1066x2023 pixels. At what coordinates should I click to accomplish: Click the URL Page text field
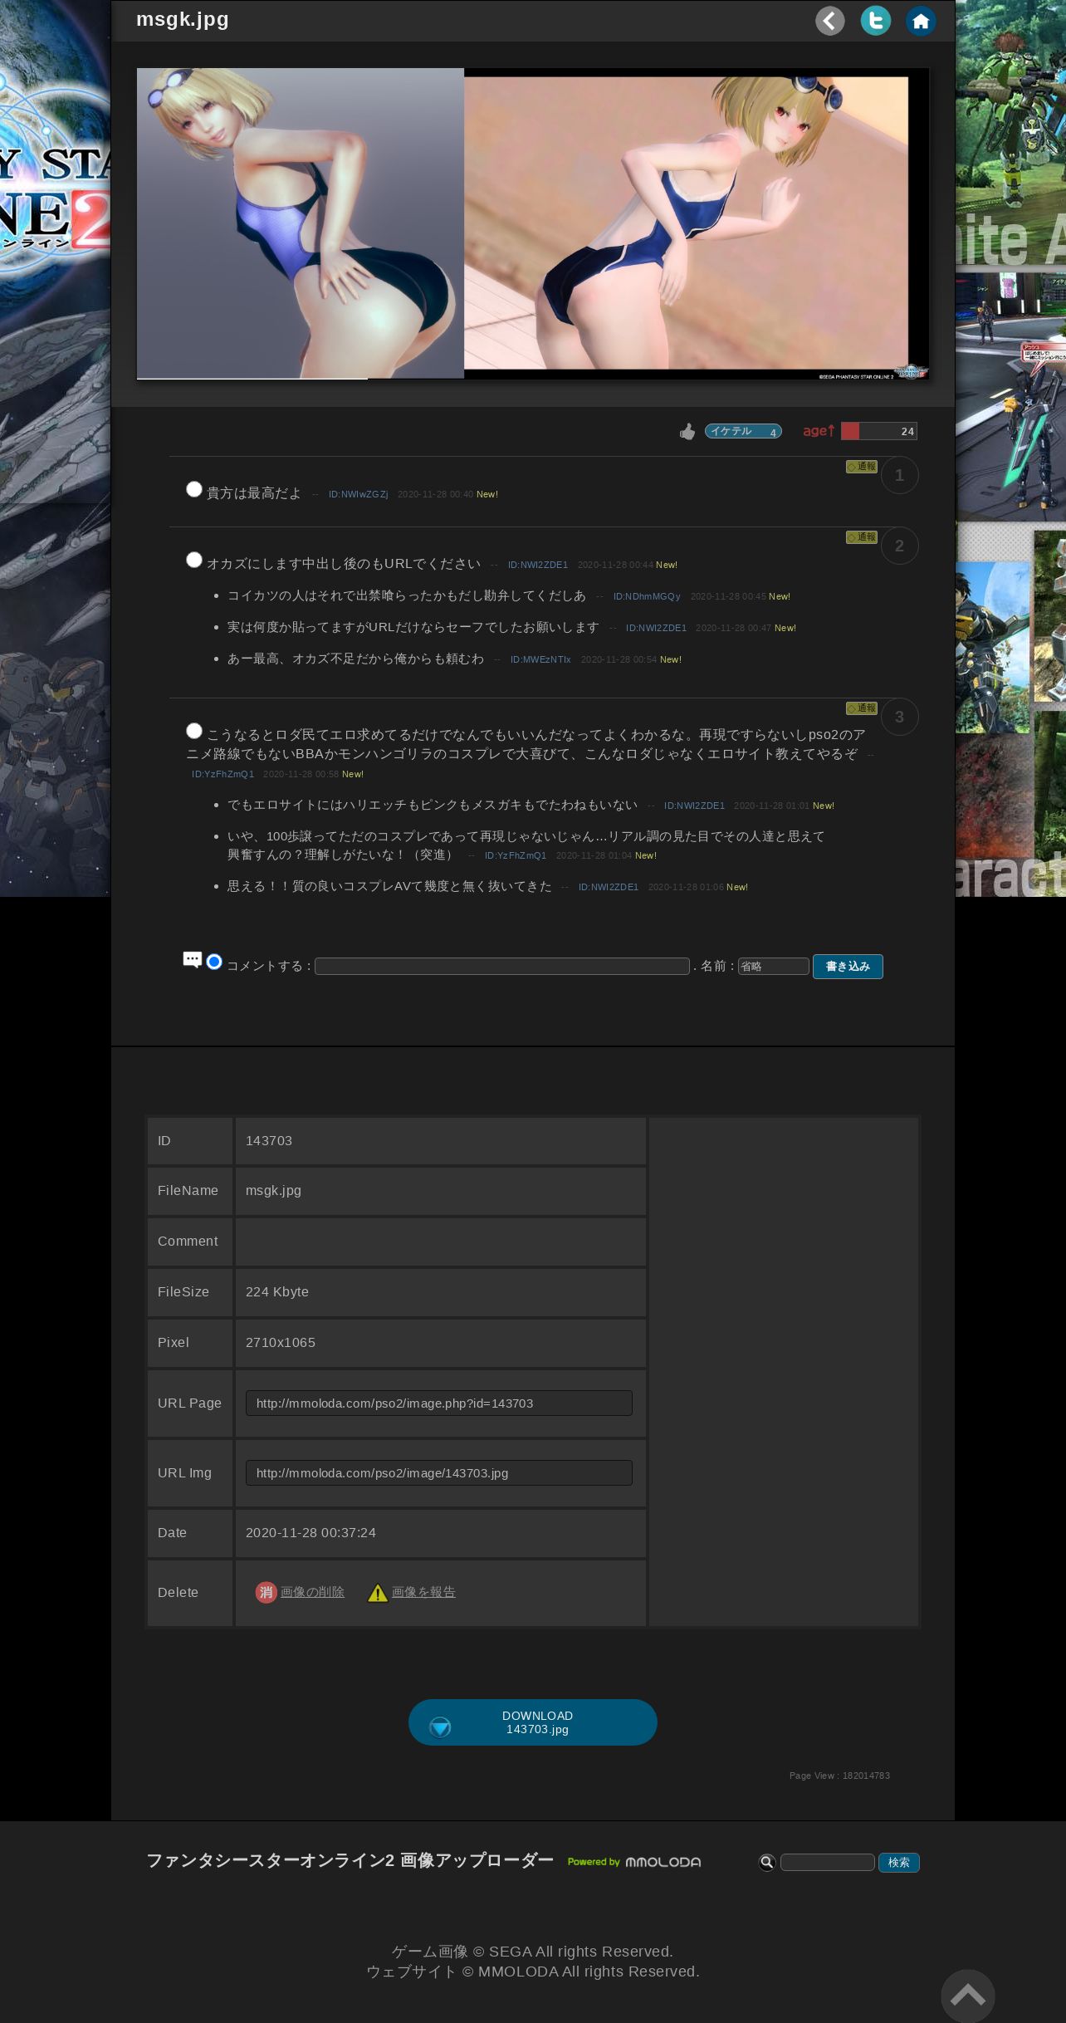[439, 1403]
